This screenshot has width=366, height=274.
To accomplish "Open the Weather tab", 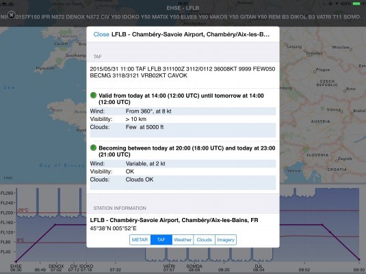I will (183, 240).
